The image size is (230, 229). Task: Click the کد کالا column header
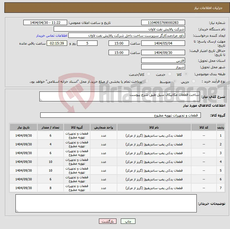coord(204,127)
